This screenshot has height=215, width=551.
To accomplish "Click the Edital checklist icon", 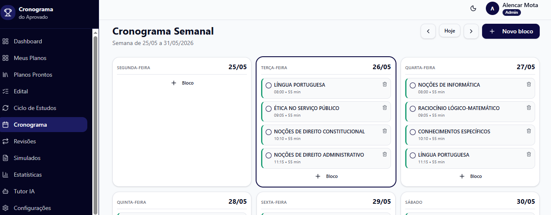I will 5,91.
